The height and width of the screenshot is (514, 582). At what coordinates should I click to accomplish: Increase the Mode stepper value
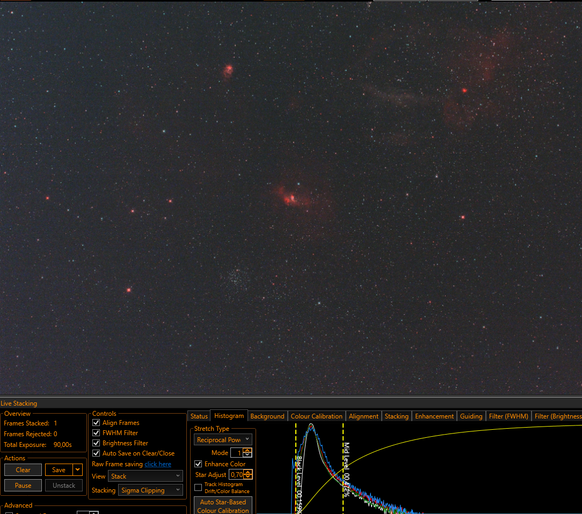coord(248,450)
